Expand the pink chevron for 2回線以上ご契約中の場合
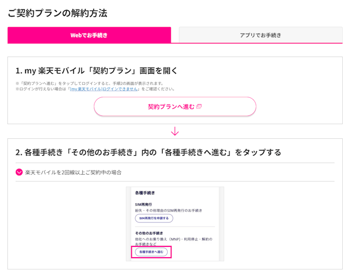This screenshot has height=271, width=354. [x=19, y=172]
